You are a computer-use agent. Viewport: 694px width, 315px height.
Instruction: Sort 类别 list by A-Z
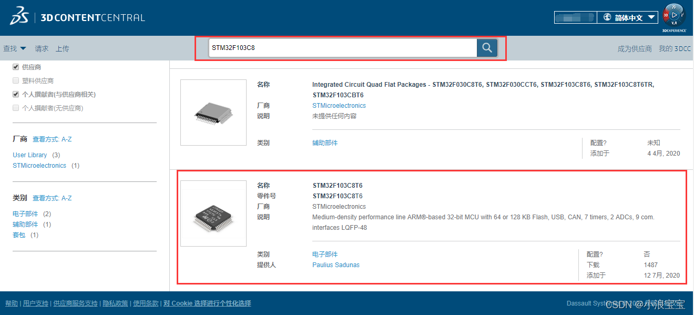pyautogui.click(x=52, y=198)
